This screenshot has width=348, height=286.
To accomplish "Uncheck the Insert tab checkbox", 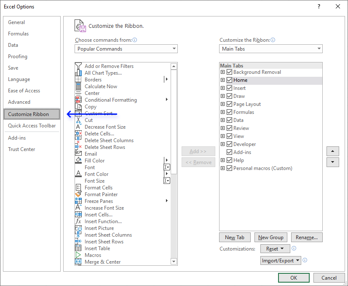I will click(230, 88).
